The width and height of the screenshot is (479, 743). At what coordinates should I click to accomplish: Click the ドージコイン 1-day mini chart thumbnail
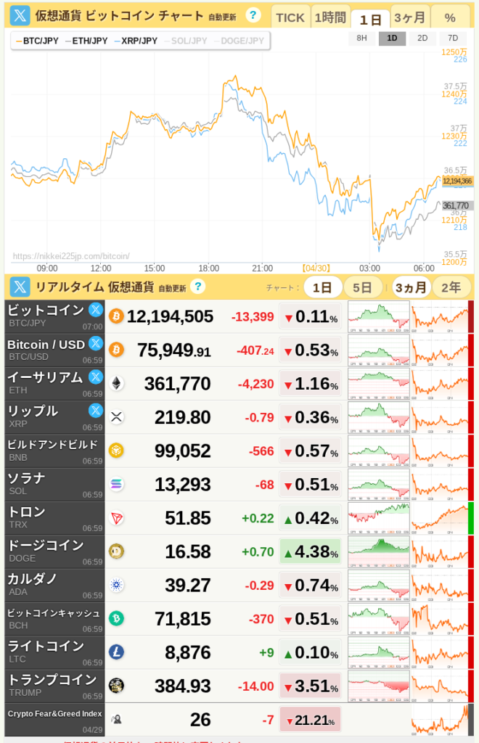pyautogui.click(x=379, y=551)
